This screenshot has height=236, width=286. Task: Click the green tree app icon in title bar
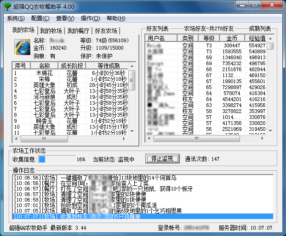pos(7,6)
